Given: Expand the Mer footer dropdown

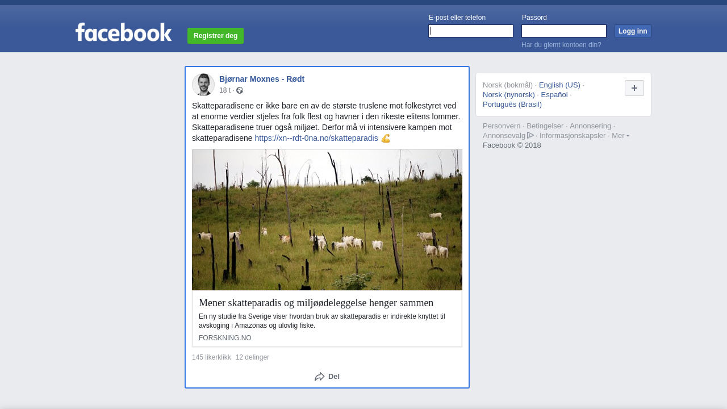Looking at the screenshot, I should click(620, 136).
